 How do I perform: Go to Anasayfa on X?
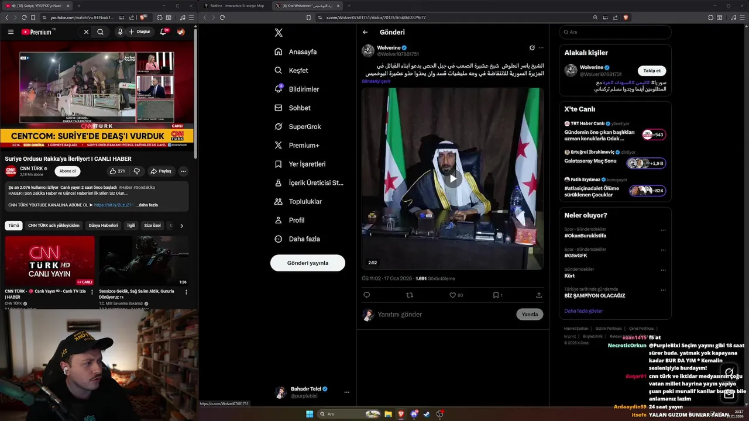[x=296, y=51]
